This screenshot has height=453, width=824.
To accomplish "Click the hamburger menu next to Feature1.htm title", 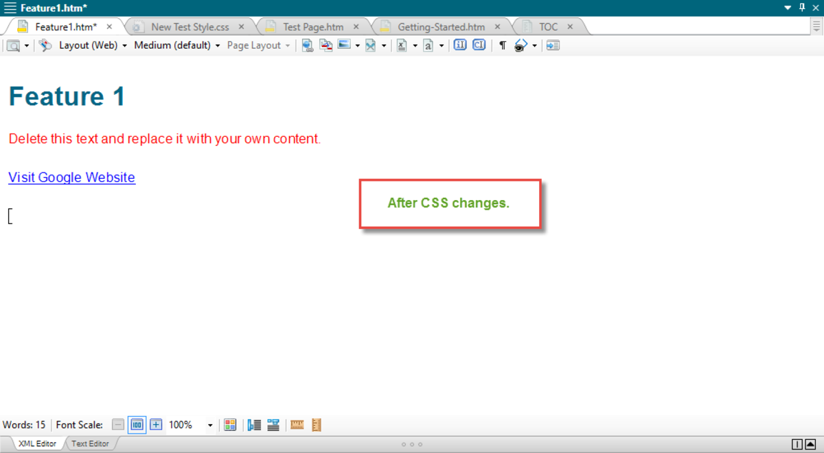I will (x=9, y=8).
